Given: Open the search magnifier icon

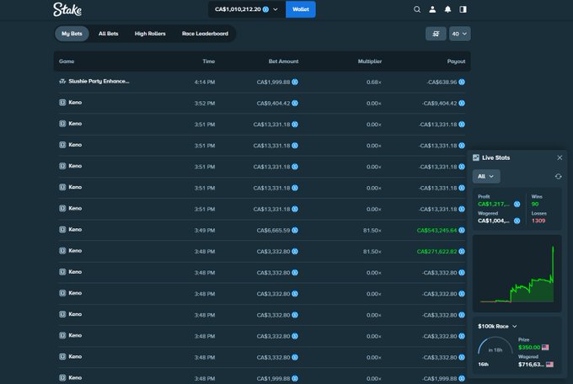Looking at the screenshot, I should [417, 9].
